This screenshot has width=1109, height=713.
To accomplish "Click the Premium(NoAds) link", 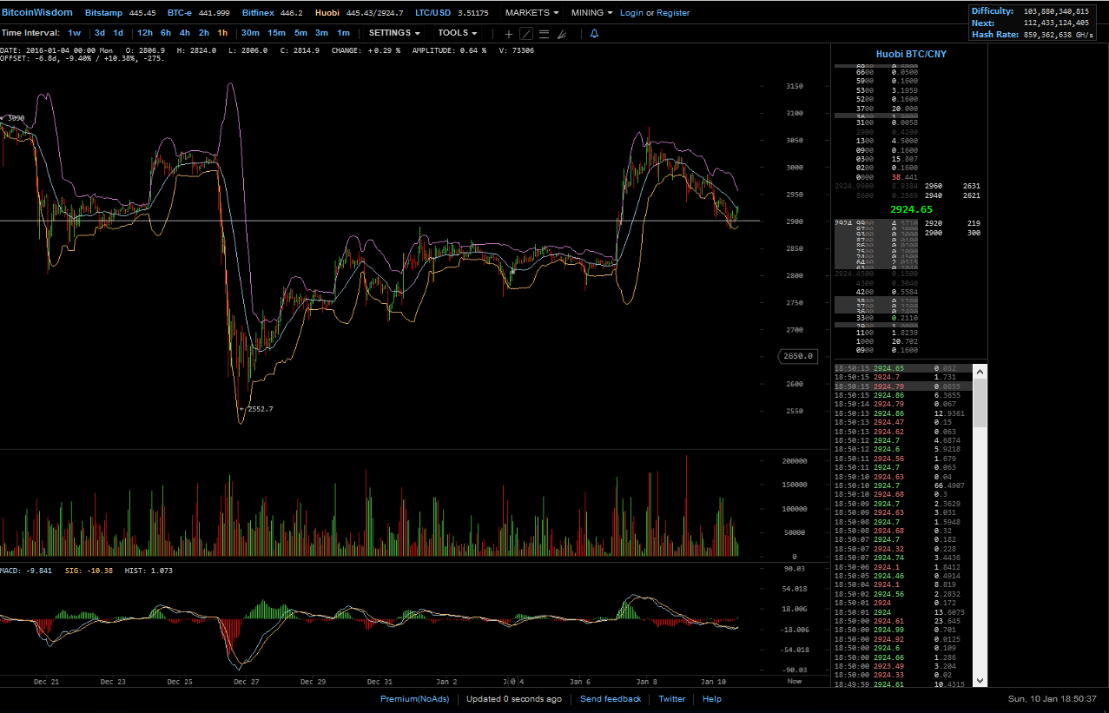I will 414,699.
